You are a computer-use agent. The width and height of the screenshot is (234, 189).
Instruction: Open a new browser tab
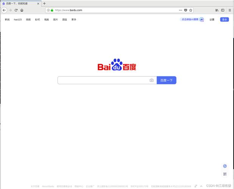tap(44, 3)
